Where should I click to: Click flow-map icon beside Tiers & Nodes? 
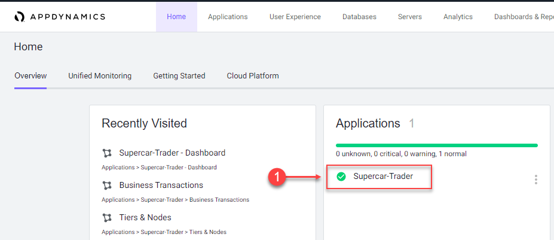point(107,217)
